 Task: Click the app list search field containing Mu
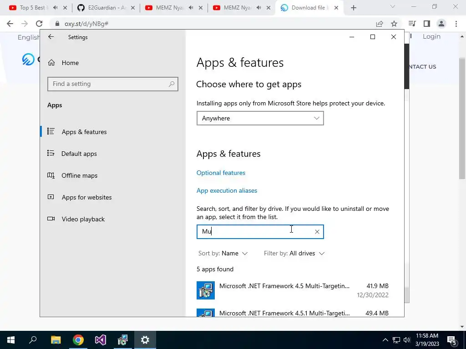[260, 231]
